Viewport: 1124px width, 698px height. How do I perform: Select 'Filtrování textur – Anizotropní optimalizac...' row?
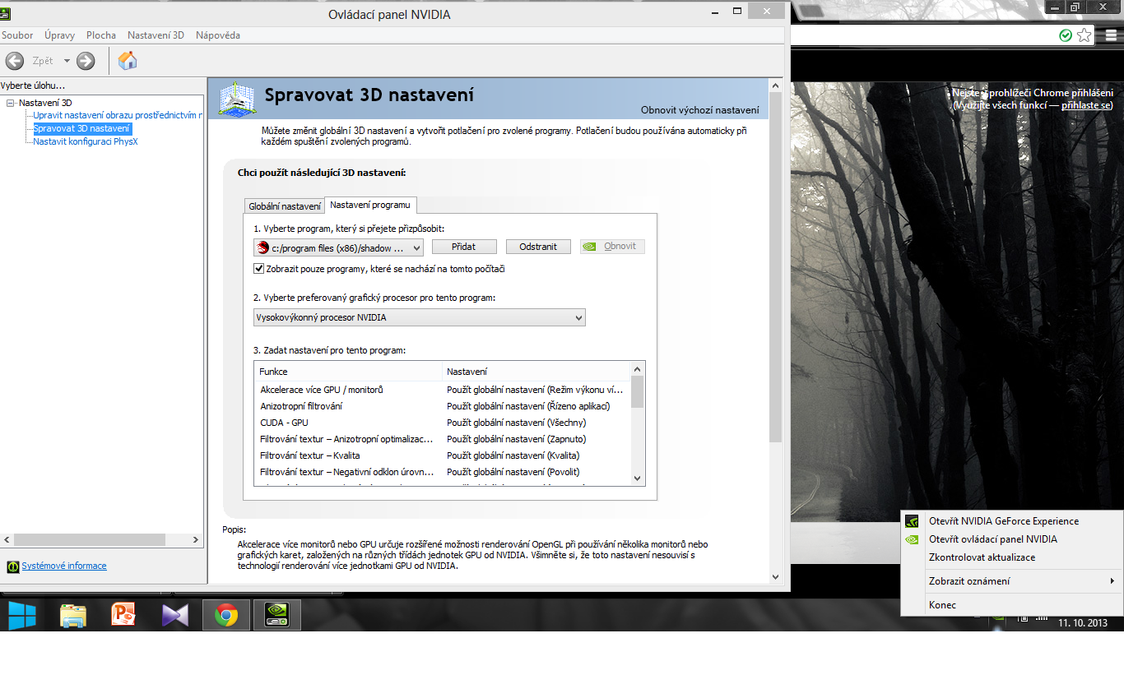(x=443, y=439)
